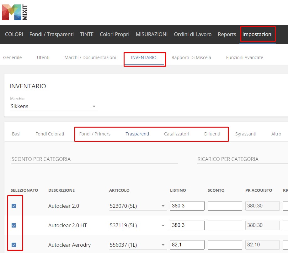Select the INVENTARIO tab

tap(144, 58)
